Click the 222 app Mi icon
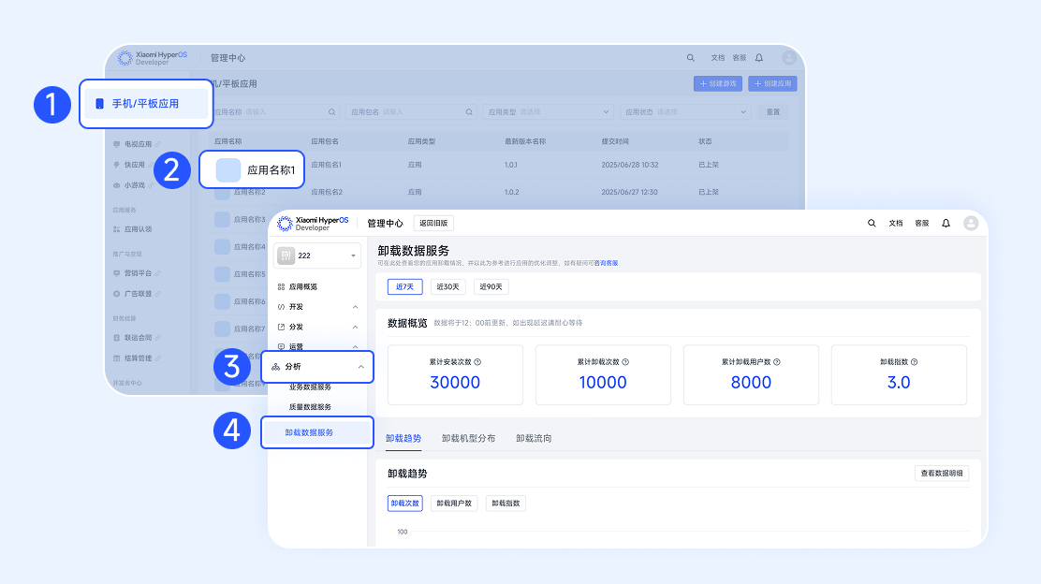The width and height of the screenshot is (1041, 584). tap(286, 255)
